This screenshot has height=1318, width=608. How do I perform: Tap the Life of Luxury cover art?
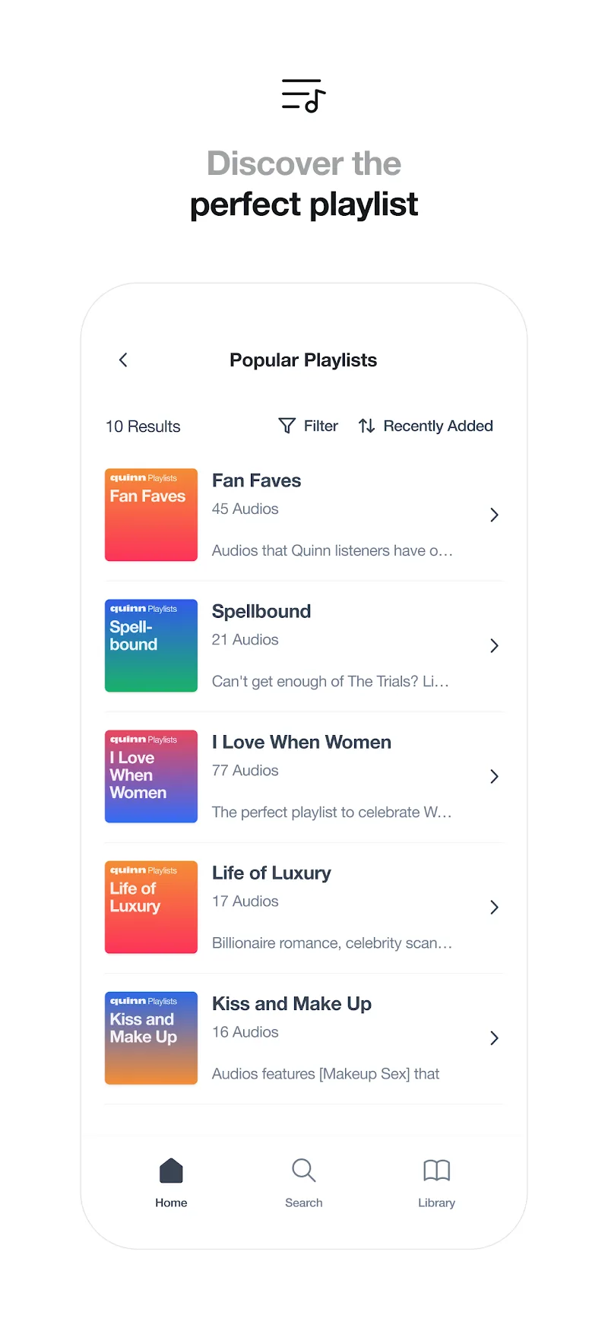coord(151,907)
